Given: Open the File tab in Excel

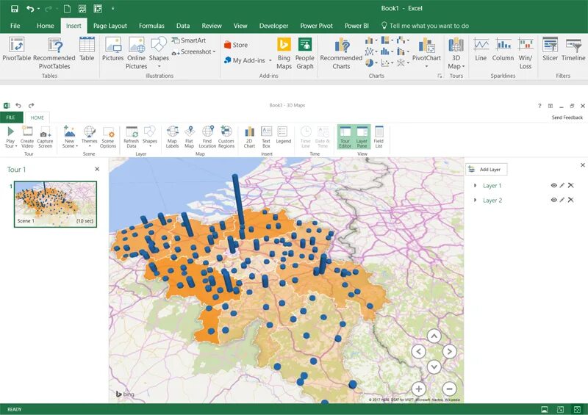Looking at the screenshot, I should point(15,26).
